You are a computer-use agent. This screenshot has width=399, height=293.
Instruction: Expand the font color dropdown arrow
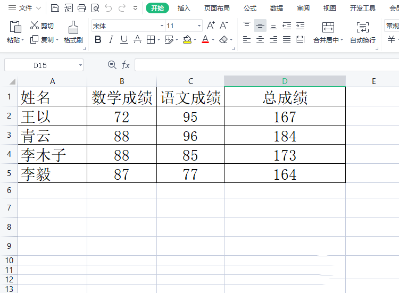pyautogui.click(x=213, y=40)
